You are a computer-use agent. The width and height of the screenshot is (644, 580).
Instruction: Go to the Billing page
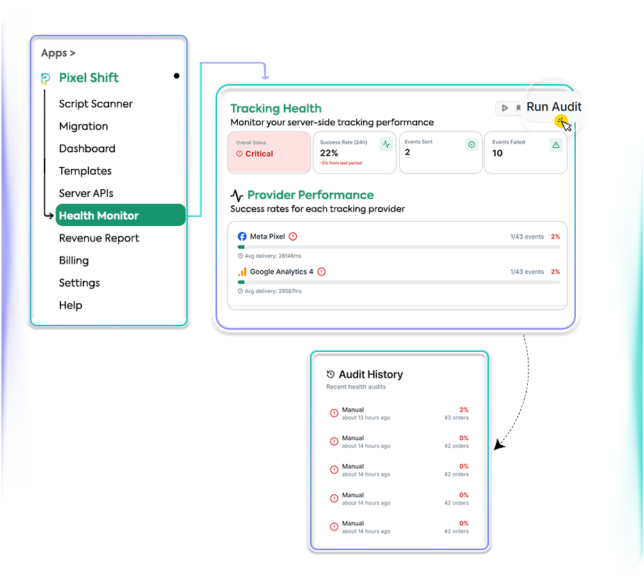pyautogui.click(x=74, y=261)
